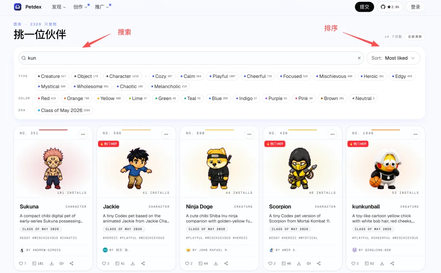Focus the search input field
The width and height of the screenshot is (441, 273).
click(x=191, y=58)
